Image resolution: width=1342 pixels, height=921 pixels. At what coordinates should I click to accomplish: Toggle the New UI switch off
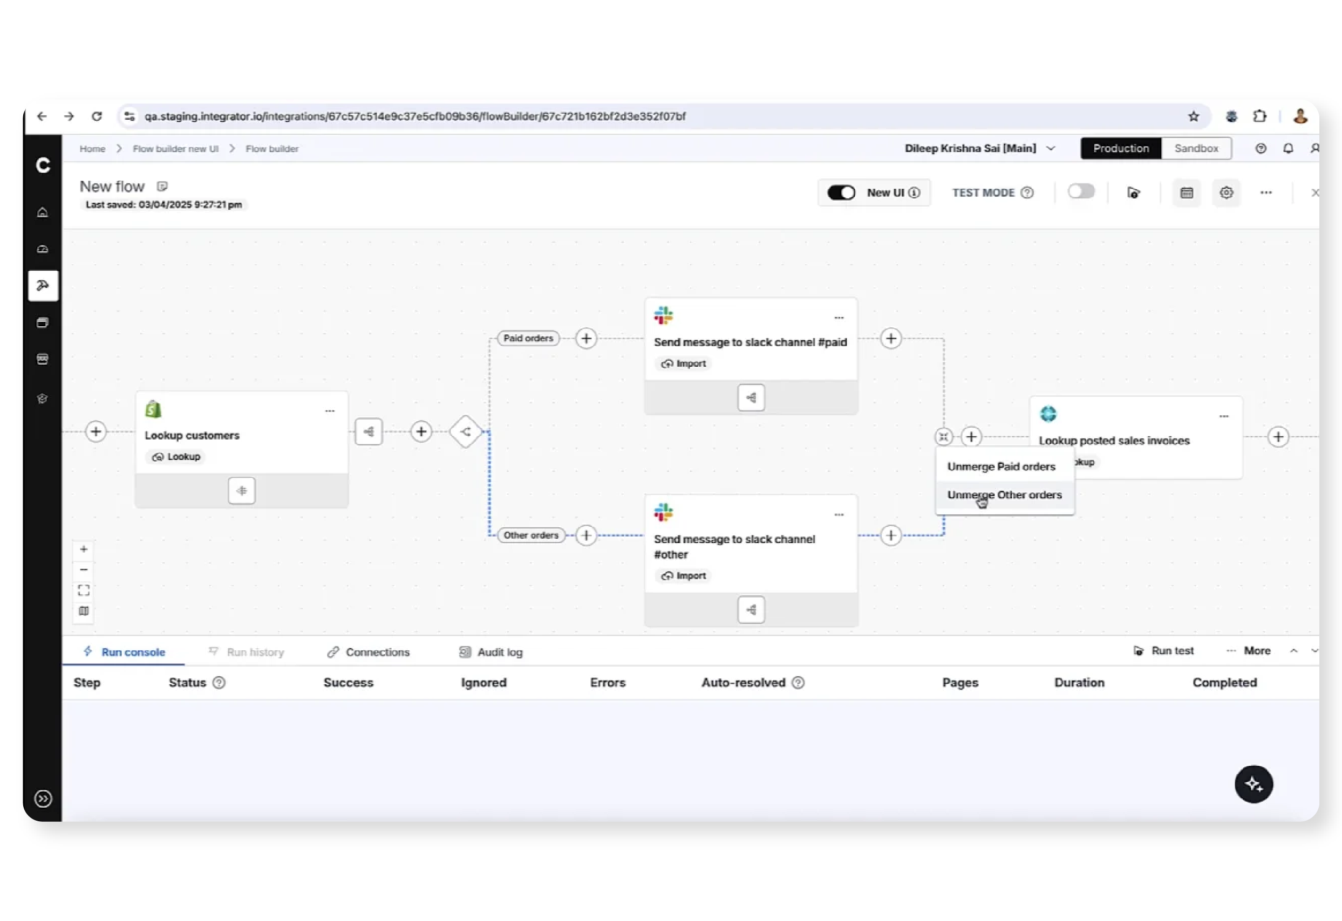point(841,192)
